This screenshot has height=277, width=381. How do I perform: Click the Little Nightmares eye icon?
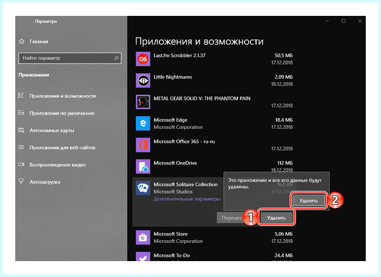(143, 81)
